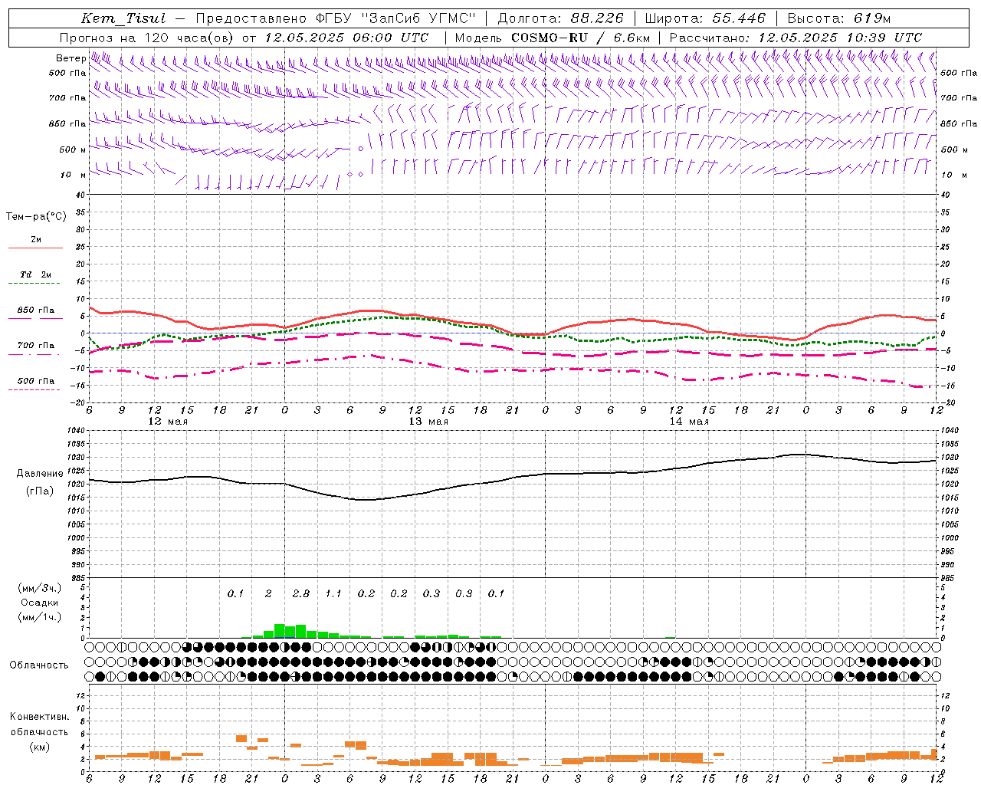Click the 'Ветер' wind panel label
Viewport: 981px width, 785px height.
pos(71,58)
